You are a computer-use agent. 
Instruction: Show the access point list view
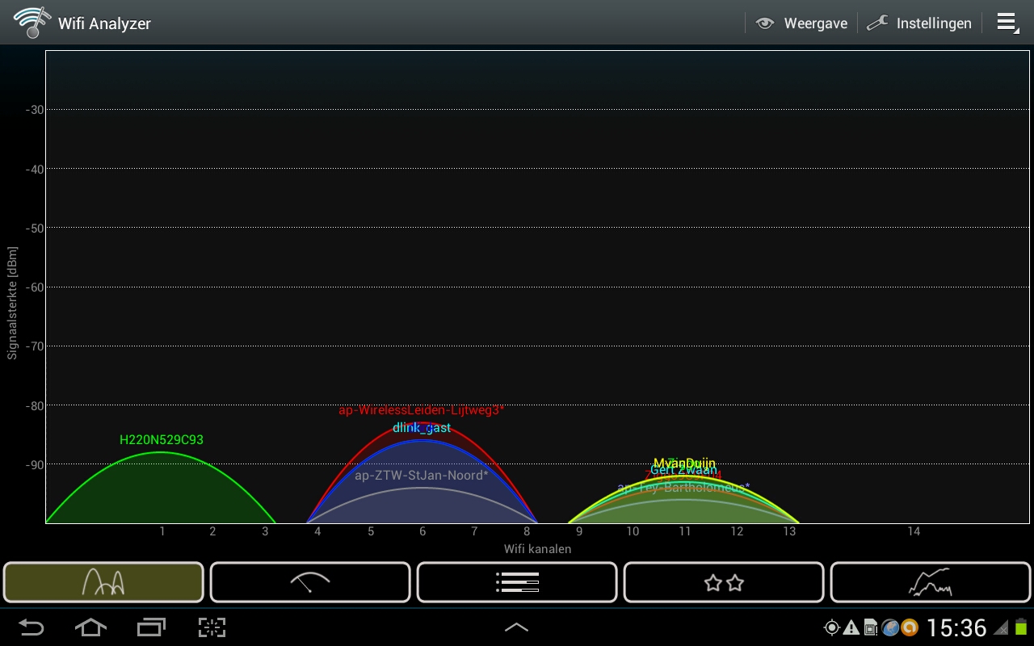click(x=517, y=582)
